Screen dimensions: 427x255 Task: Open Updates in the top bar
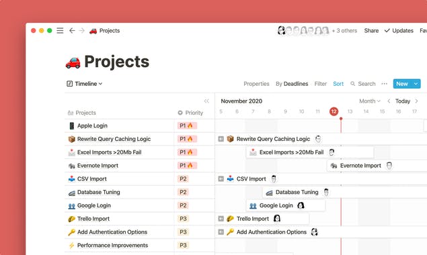pyautogui.click(x=399, y=30)
